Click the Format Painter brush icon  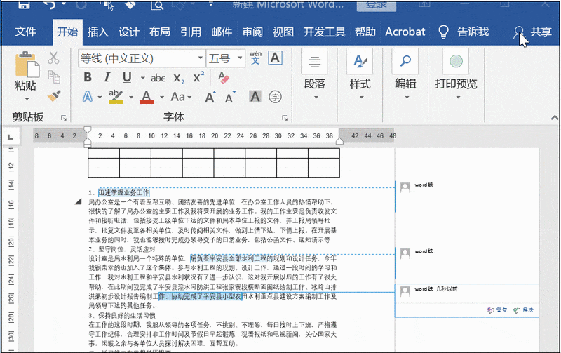pyautogui.click(x=54, y=95)
